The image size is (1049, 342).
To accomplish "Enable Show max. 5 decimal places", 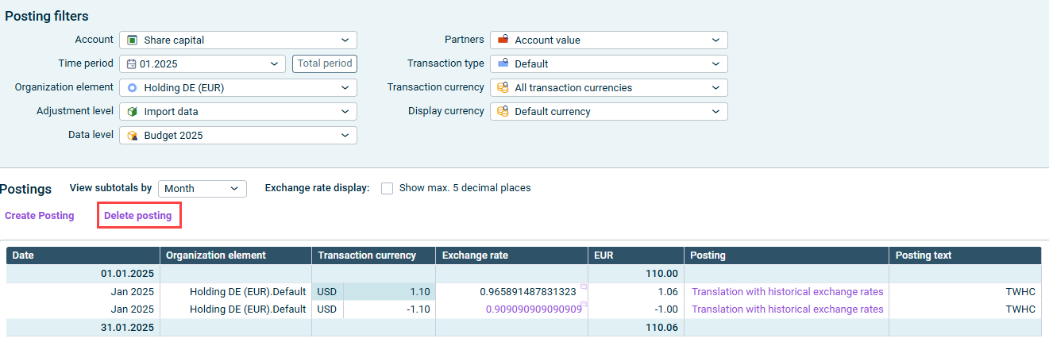I will pos(388,188).
